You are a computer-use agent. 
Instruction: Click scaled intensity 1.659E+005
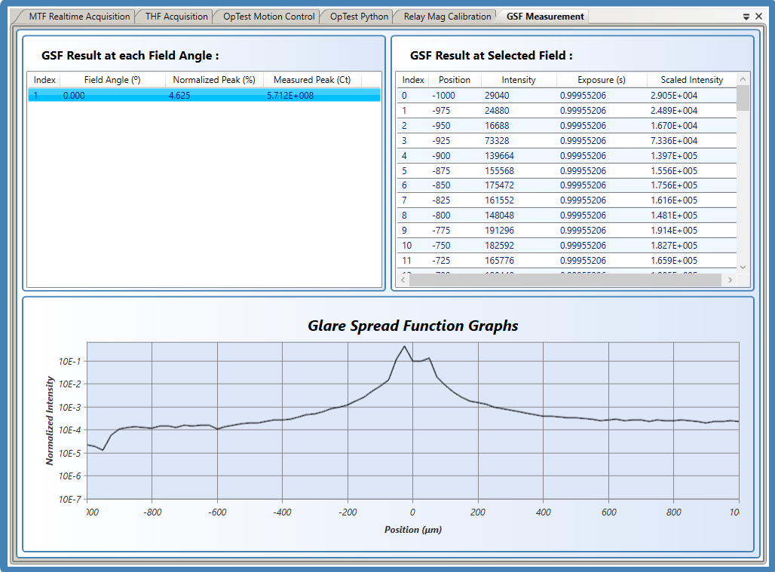(x=674, y=260)
